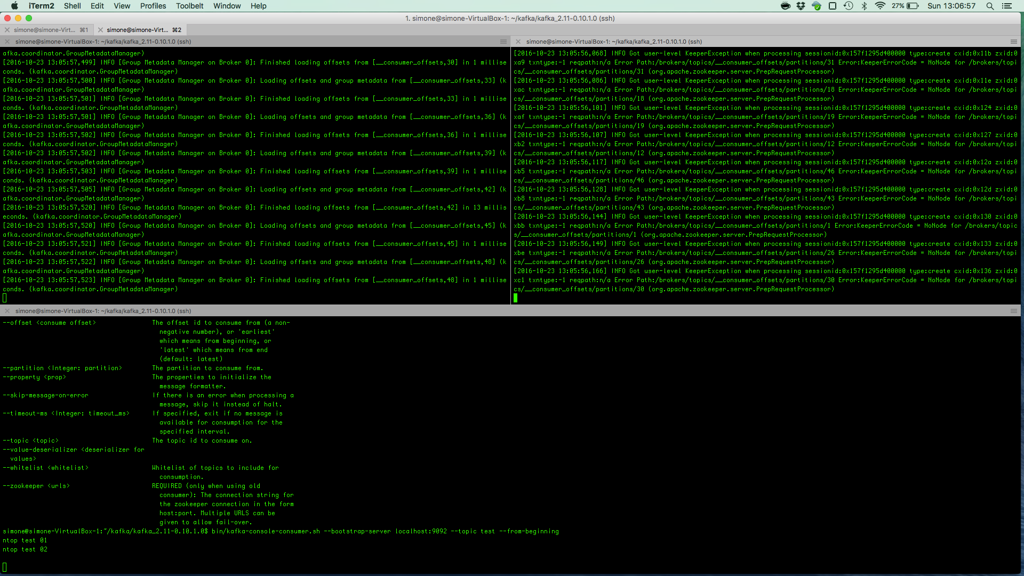
Task: Open the top-left pane options menu icon
Action: tap(503, 42)
